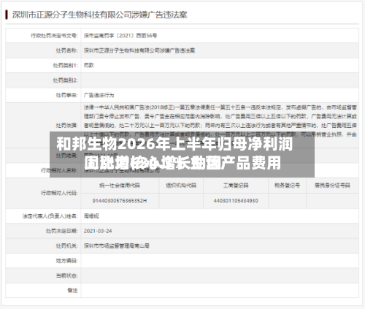Click the 处罚决定日期 label

point(62,231)
